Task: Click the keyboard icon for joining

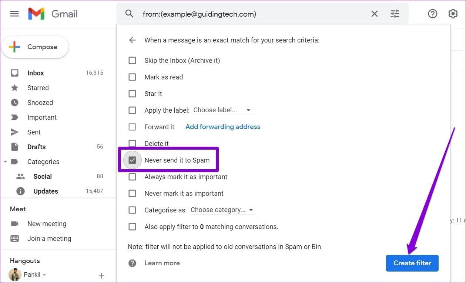Action: [15, 239]
